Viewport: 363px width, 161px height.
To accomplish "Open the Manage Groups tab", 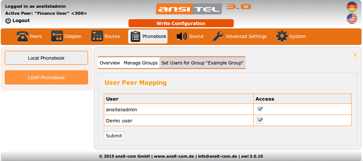I will (x=141, y=63).
